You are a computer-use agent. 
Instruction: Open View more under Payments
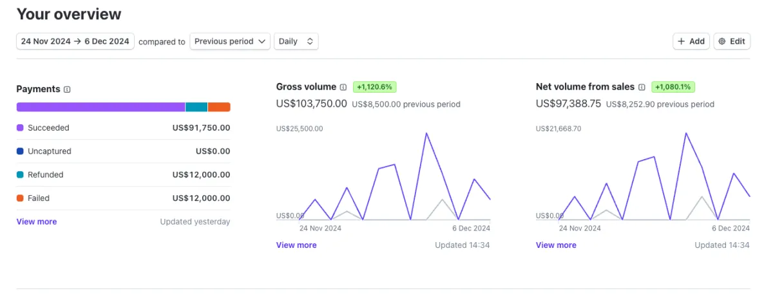pyautogui.click(x=37, y=221)
